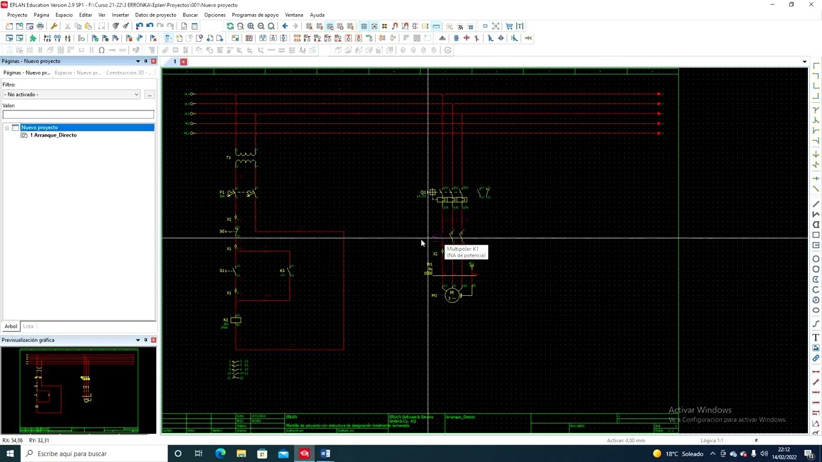Image resolution: width=822 pixels, height=462 pixels.
Task: Open the Mail app from the taskbar
Action: click(x=283, y=454)
